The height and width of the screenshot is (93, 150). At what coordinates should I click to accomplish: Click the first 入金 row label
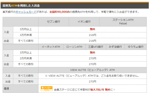[6, 32]
